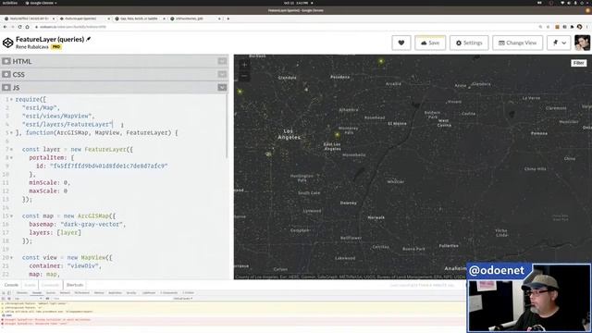Open the clock in Ubuntu top bar
Viewport: 592px width, 333px height.
296,3
